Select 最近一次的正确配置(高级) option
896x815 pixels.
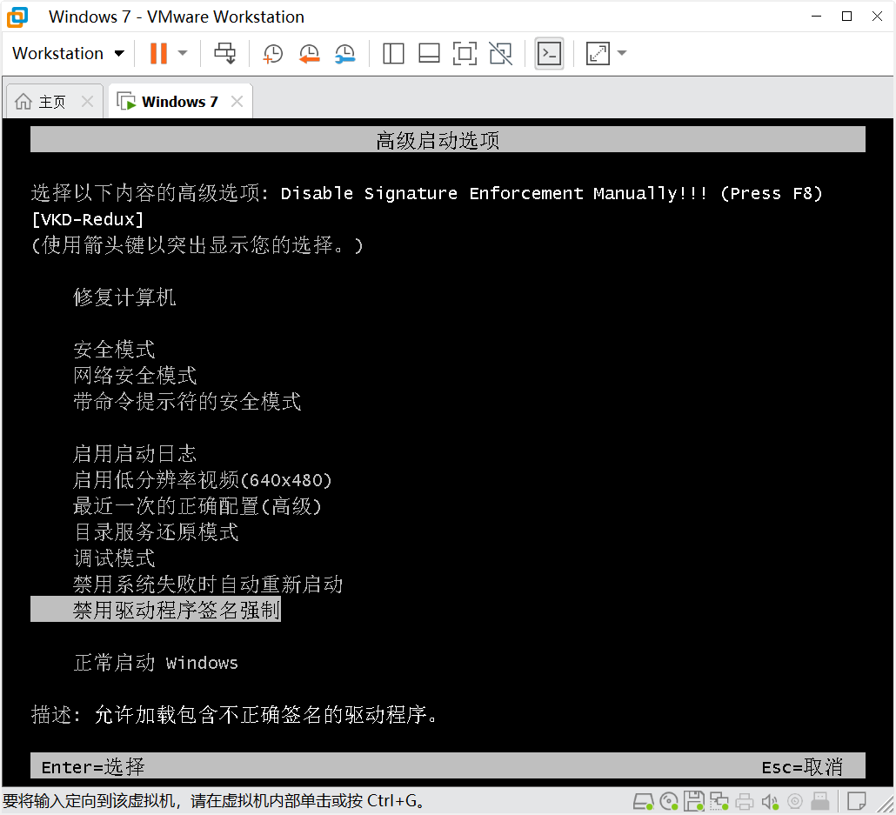[197, 506]
